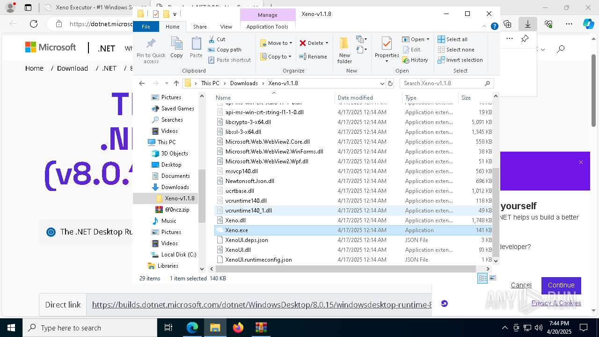
Task: Collapse the ribbon with chevron
Action: [x=485, y=27]
